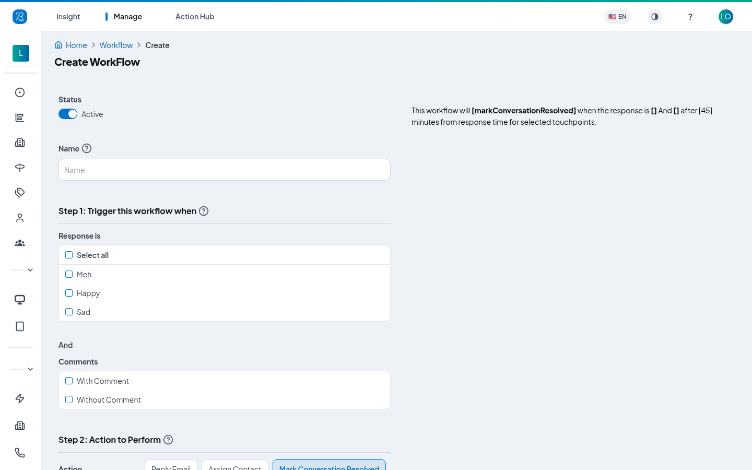Open the lightning bolt workflow sidebar icon
Image resolution: width=752 pixels, height=470 pixels.
coord(20,398)
